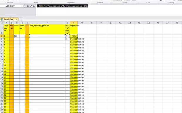Confirm the formula with the checkmark icon
The height and width of the screenshot is (113, 182).
[31, 6]
